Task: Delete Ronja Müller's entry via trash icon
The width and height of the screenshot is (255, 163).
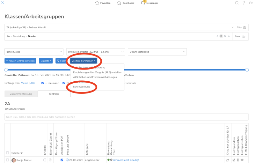Action: 238,160
